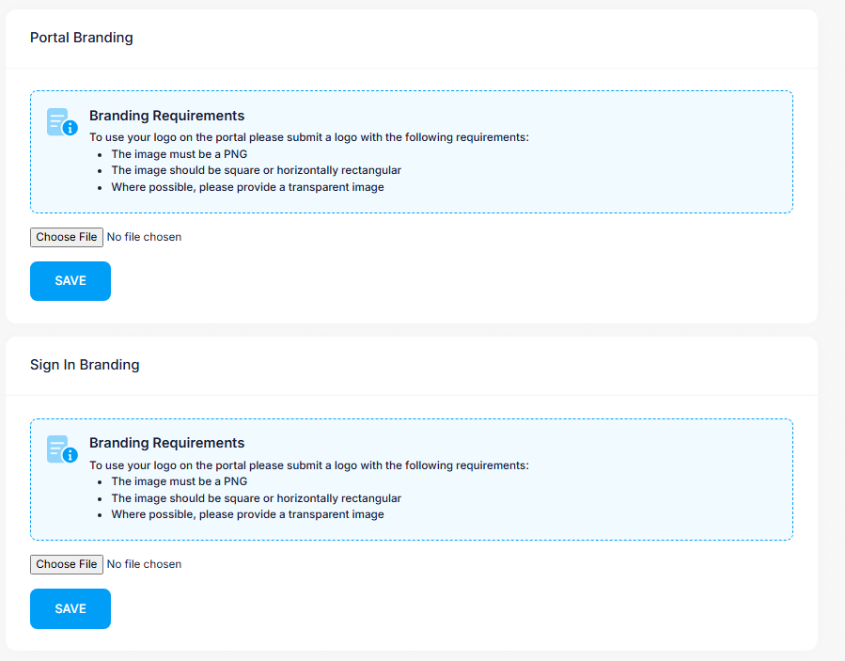Click the square or rectangular requirement in Sign In Branding
This screenshot has width=845, height=661.
(x=256, y=498)
